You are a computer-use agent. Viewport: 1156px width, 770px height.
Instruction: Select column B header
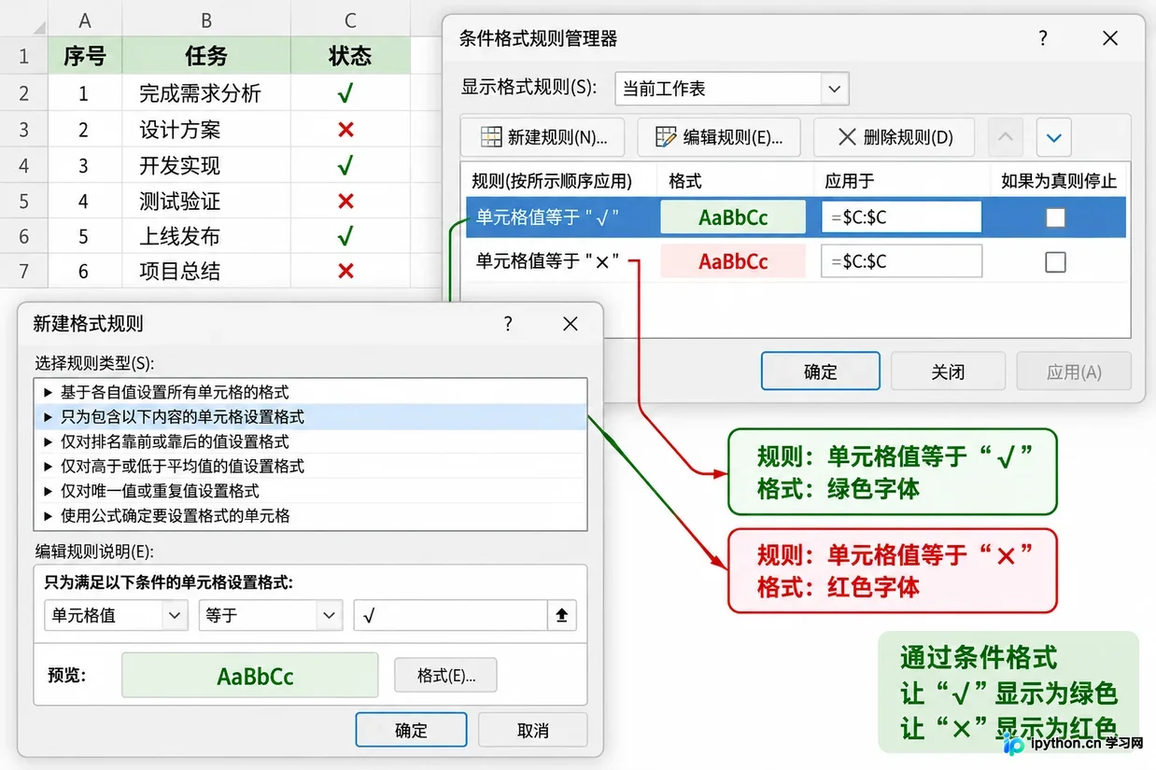pyautogui.click(x=206, y=21)
